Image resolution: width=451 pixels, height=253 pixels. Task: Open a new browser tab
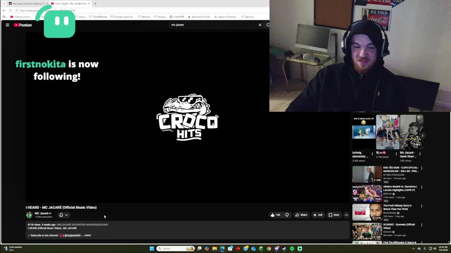[x=95, y=4]
